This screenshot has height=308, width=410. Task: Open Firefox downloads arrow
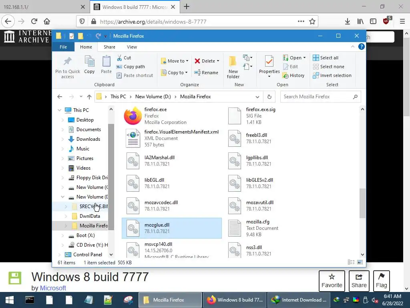click(348, 22)
